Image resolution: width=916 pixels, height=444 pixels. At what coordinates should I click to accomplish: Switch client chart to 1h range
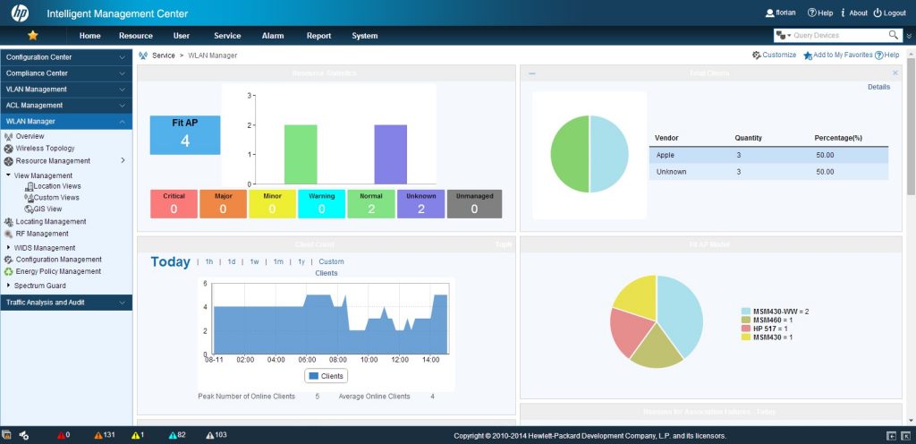click(x=209, y=261)
